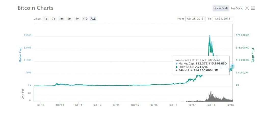Click the Price (USD) axis title
The image size is (261, 114).
[253, 55]
